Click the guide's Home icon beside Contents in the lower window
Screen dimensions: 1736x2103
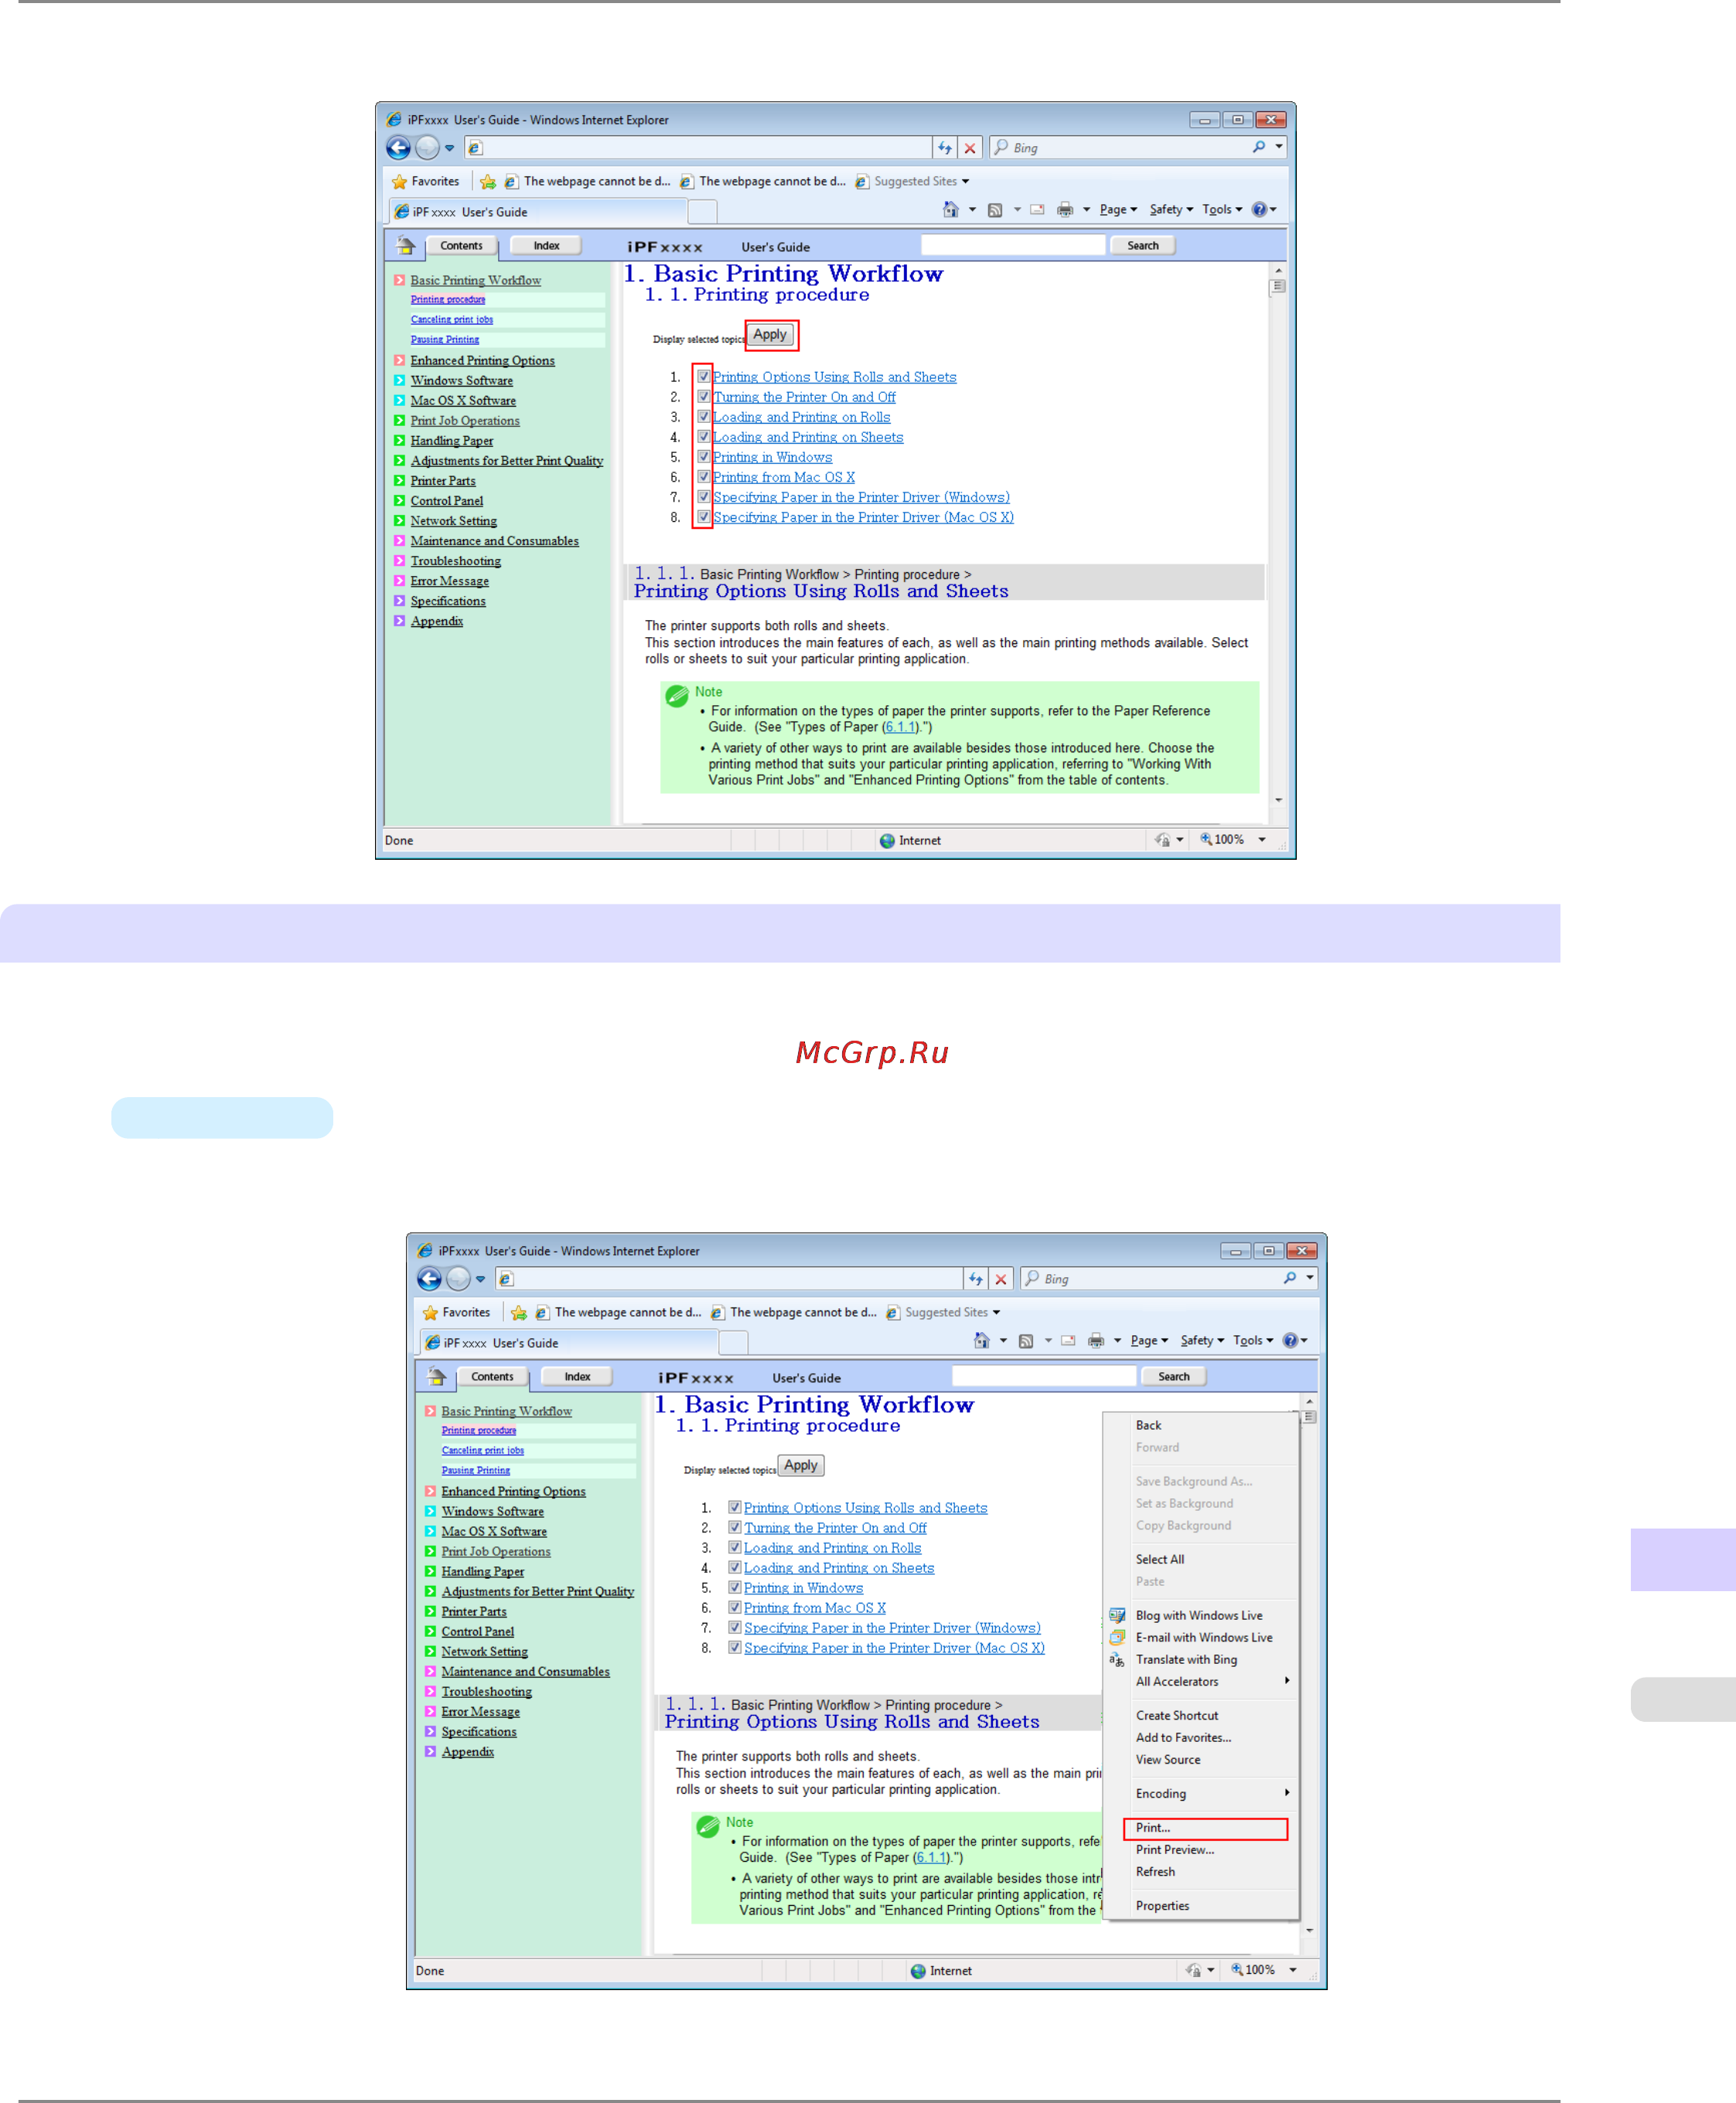click(x=437, y=1376)
